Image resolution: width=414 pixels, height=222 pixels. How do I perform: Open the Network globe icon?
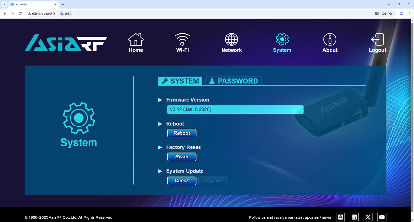[x=232, y=40]
